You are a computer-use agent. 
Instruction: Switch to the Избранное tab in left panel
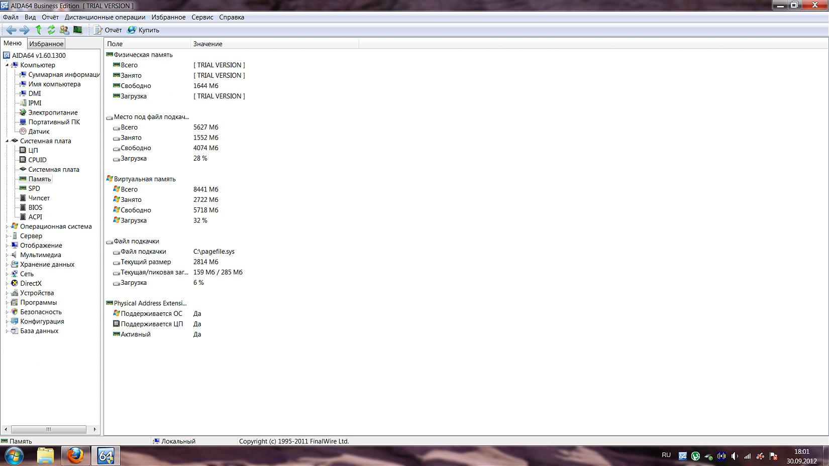pyautogui.click(x=46, y=44)
